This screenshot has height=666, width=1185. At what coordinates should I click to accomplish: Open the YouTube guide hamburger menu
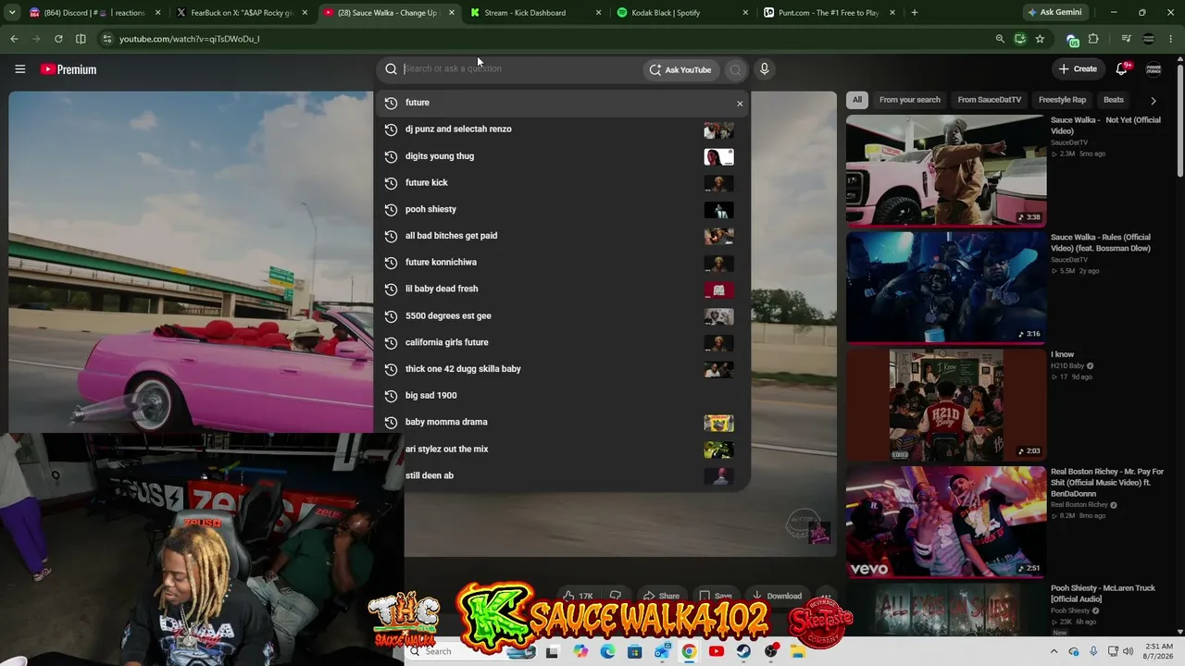[x=19, y=69]
